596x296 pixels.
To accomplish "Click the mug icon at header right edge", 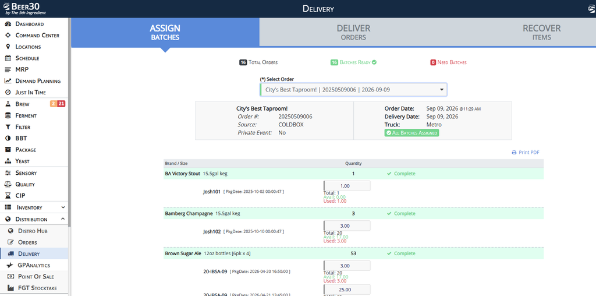I will click(x=592, y=9).
